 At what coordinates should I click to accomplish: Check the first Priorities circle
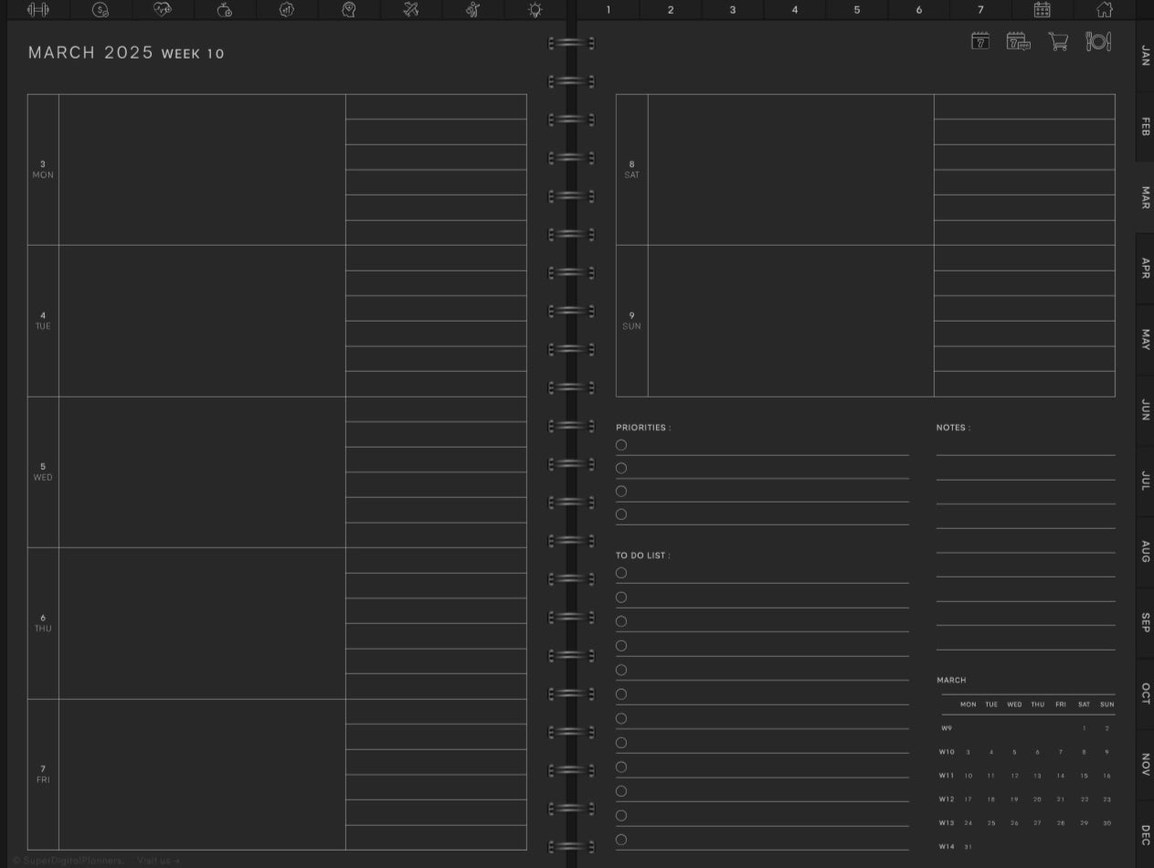coord(621,445)
